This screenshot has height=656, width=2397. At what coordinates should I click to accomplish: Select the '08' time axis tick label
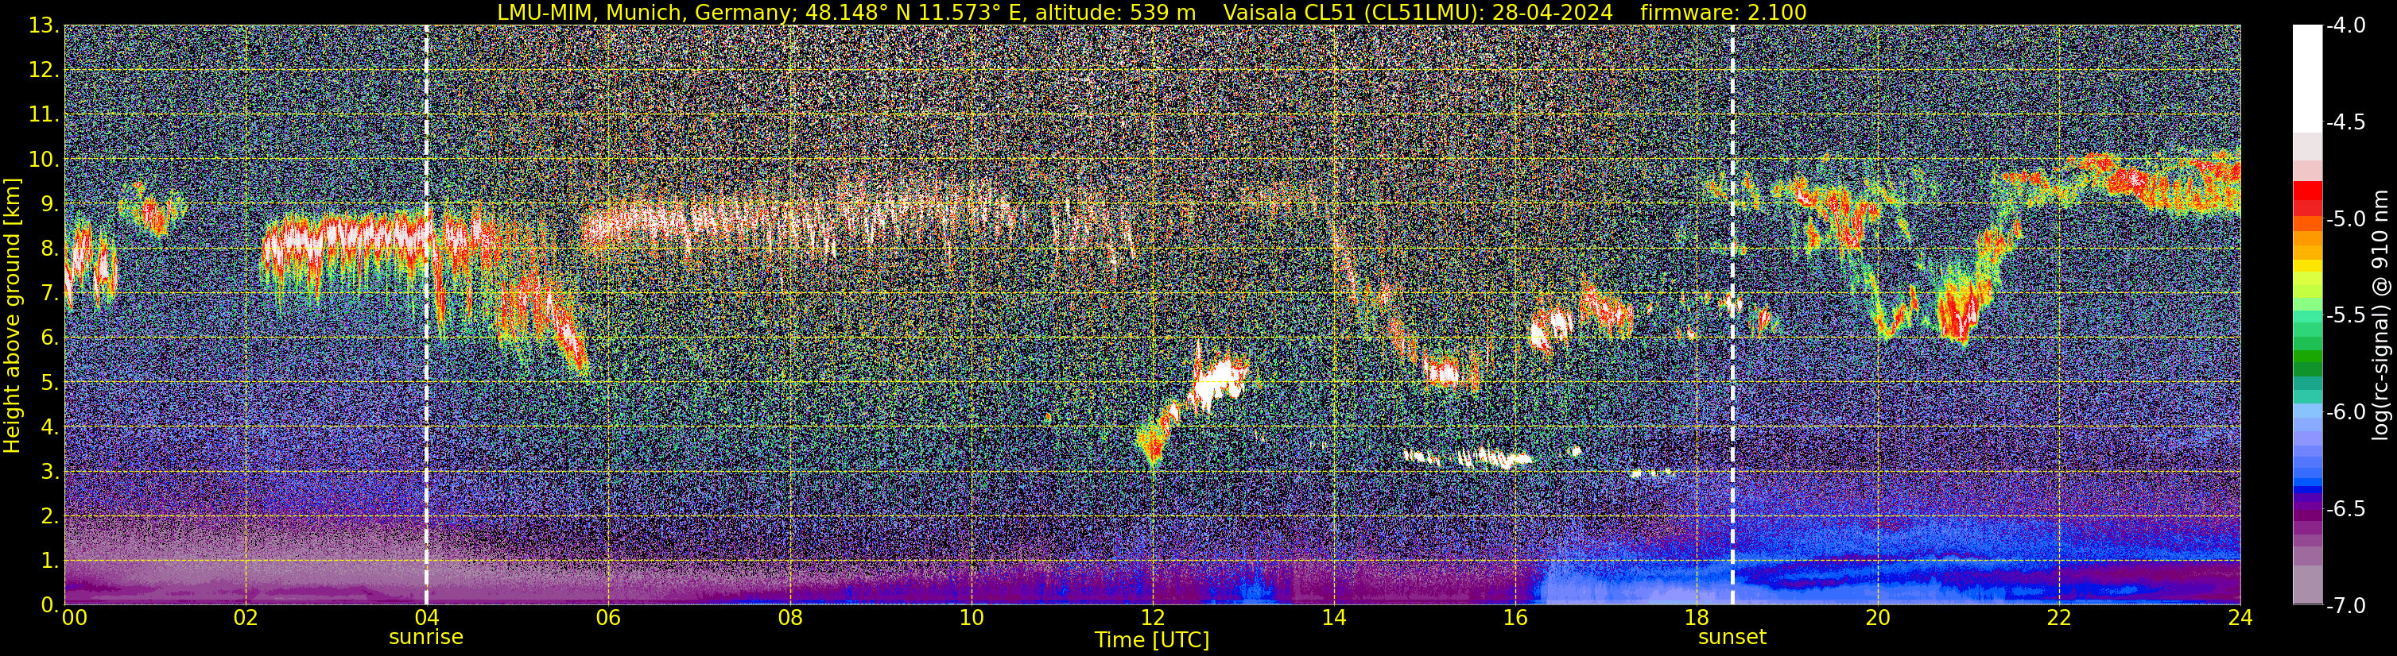(790, 618)
